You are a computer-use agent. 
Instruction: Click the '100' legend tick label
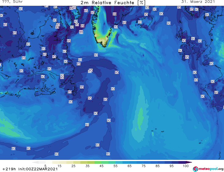point(186,166)
